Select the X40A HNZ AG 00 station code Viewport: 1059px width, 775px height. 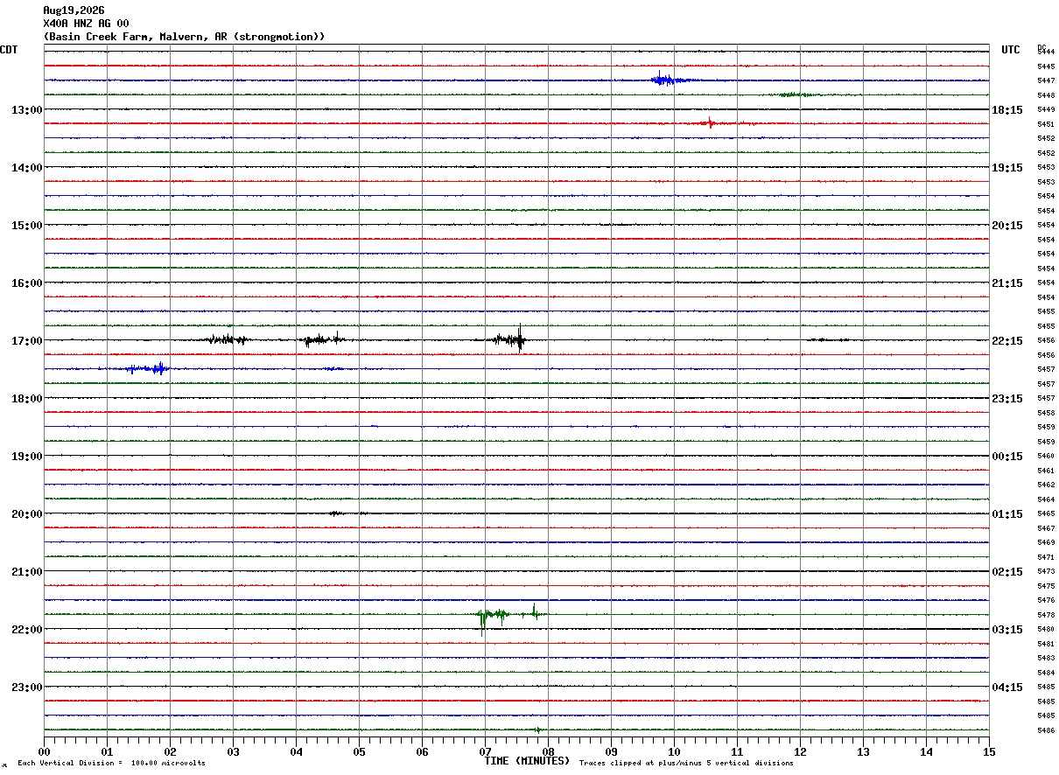point(86,24)
